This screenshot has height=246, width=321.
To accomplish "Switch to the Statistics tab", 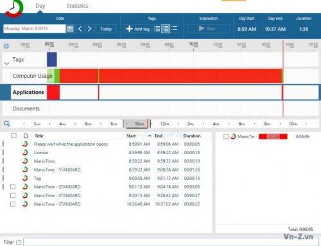I will point(77,6).
